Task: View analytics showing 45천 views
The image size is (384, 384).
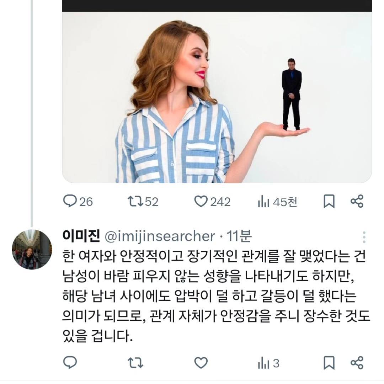Action: click(x=264, y=202)
